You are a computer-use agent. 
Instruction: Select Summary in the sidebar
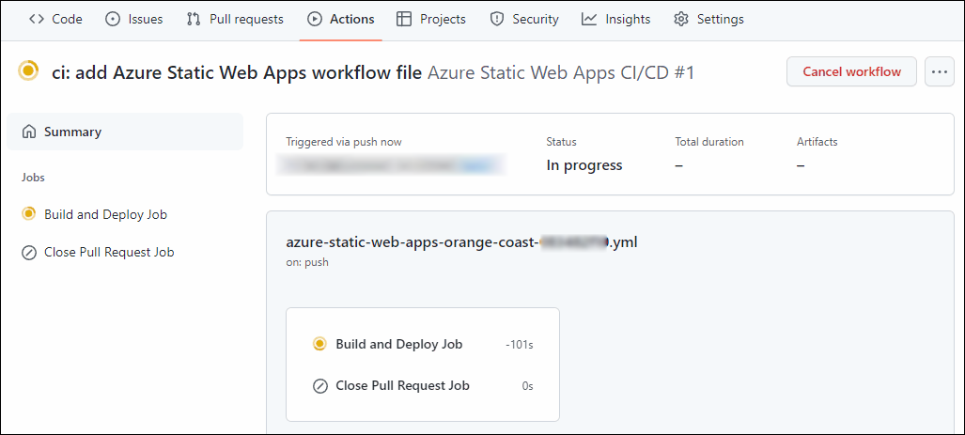click(x=125, y=132)
